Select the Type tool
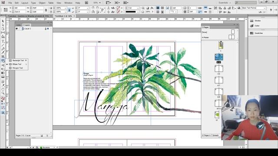278x156 pixels. (3, 42)
